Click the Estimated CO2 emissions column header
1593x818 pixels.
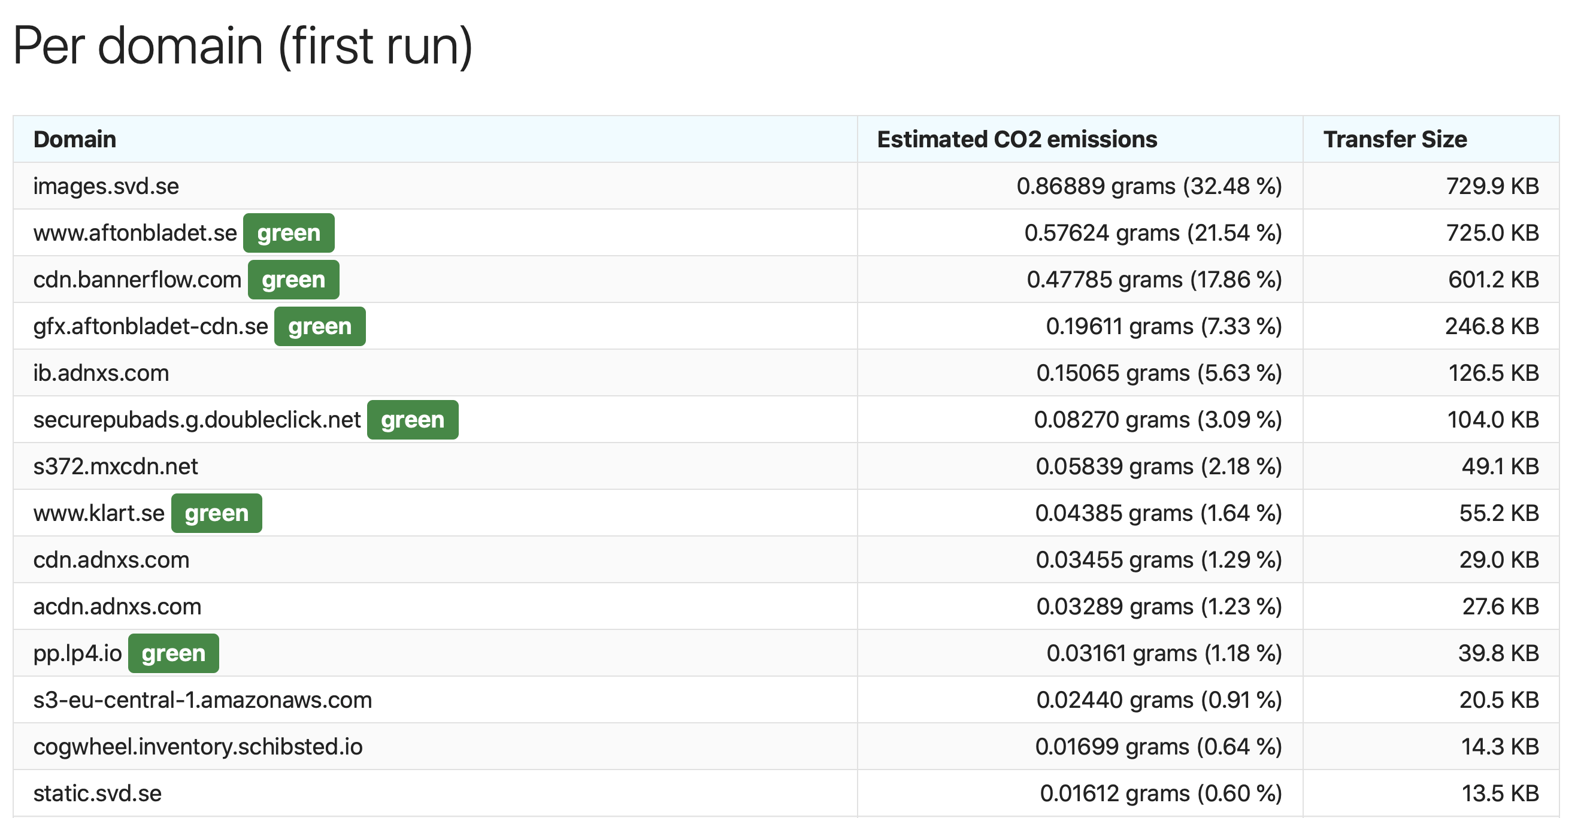tap(1080, 139)
